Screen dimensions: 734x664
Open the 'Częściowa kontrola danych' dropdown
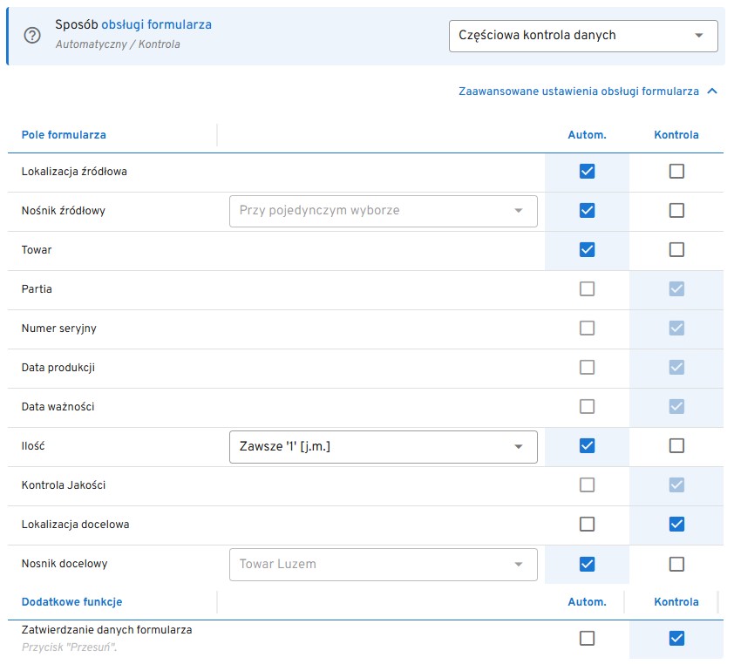(x=582, y=36)
